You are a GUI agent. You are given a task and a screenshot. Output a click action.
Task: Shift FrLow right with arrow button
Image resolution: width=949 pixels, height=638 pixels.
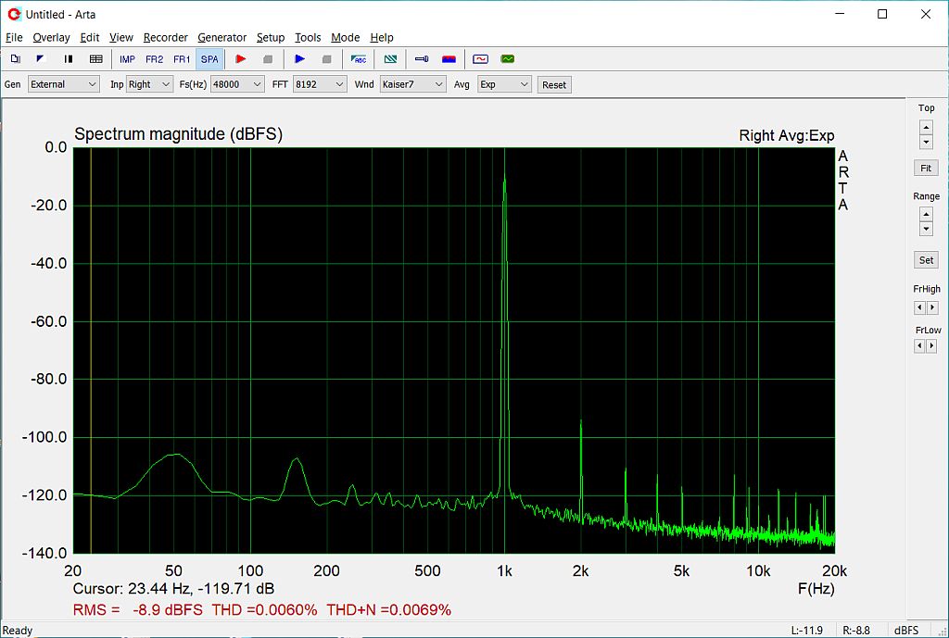(932, 346)
